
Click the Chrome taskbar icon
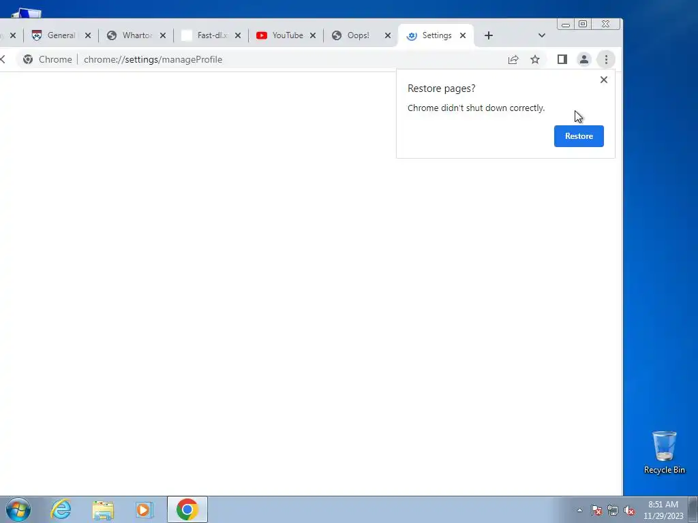click(x=187, y=509)
